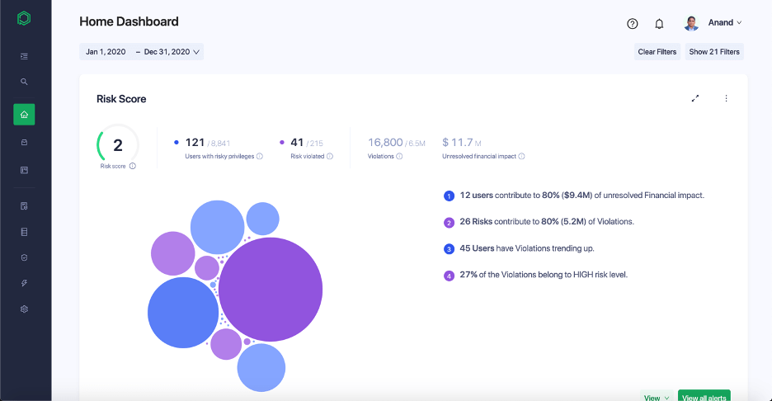Screen dimensions: 772x401
Task: Expand the Risk Score card to fullscreen
Action: point(695,98)
